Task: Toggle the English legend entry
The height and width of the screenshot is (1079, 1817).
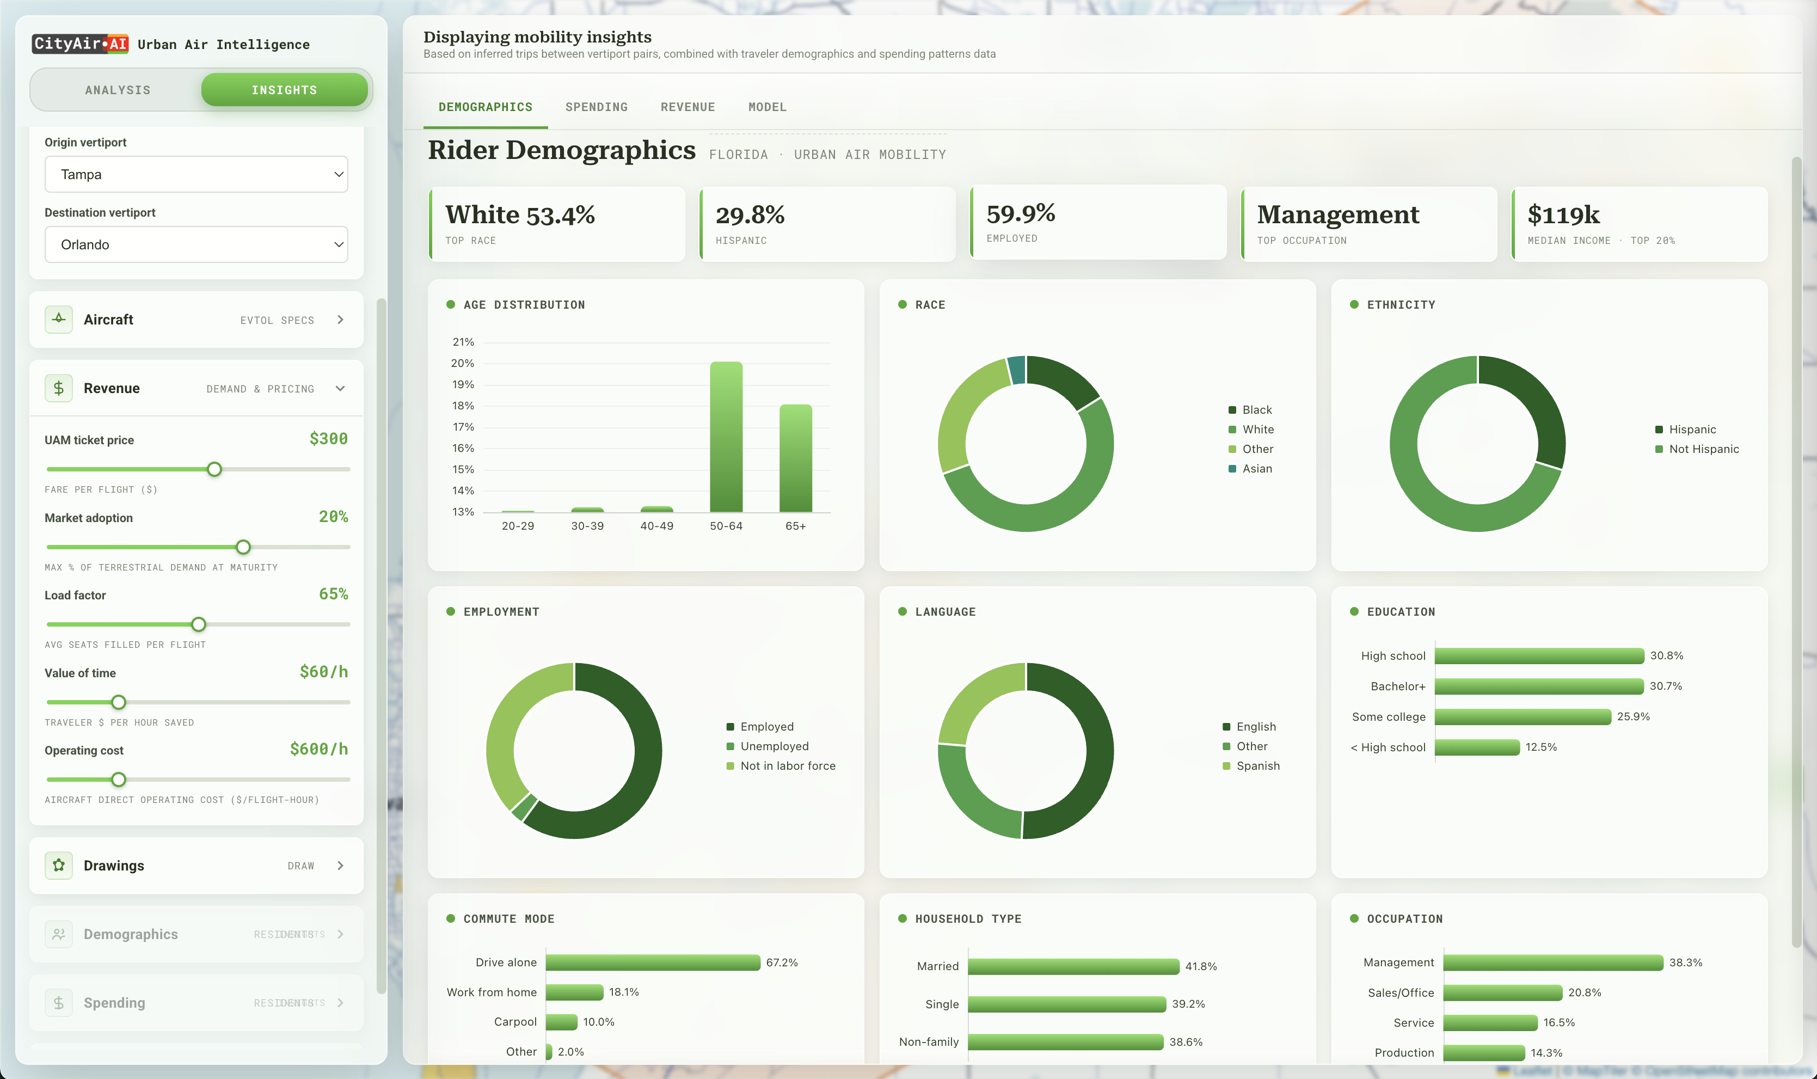Action: coord(1249,726)
